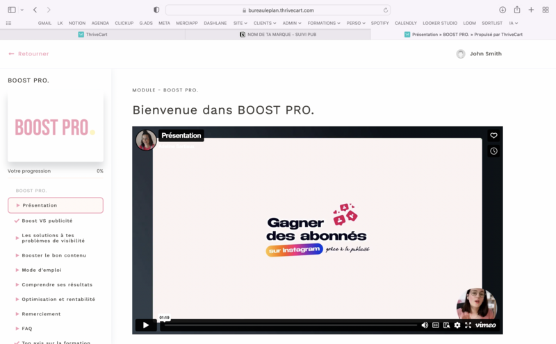Switch the video to fullscreen
Image resolution: width=556 pixels, height=344 pixels.
click(x=468, y=325)
